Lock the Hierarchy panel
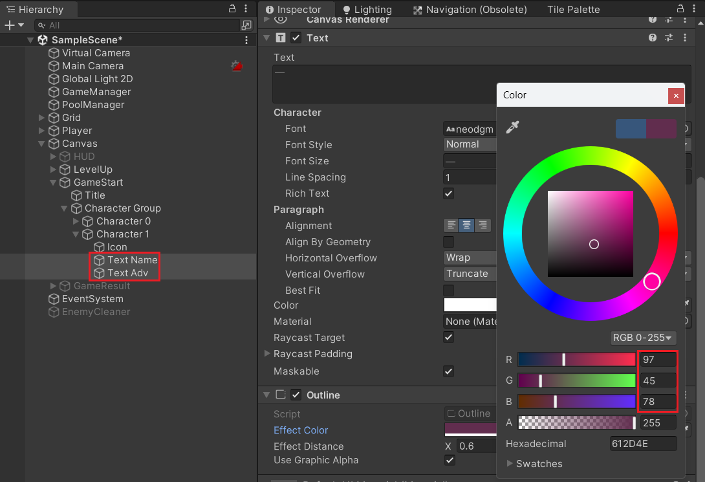 pyautogui.click(x=232, y=8)
